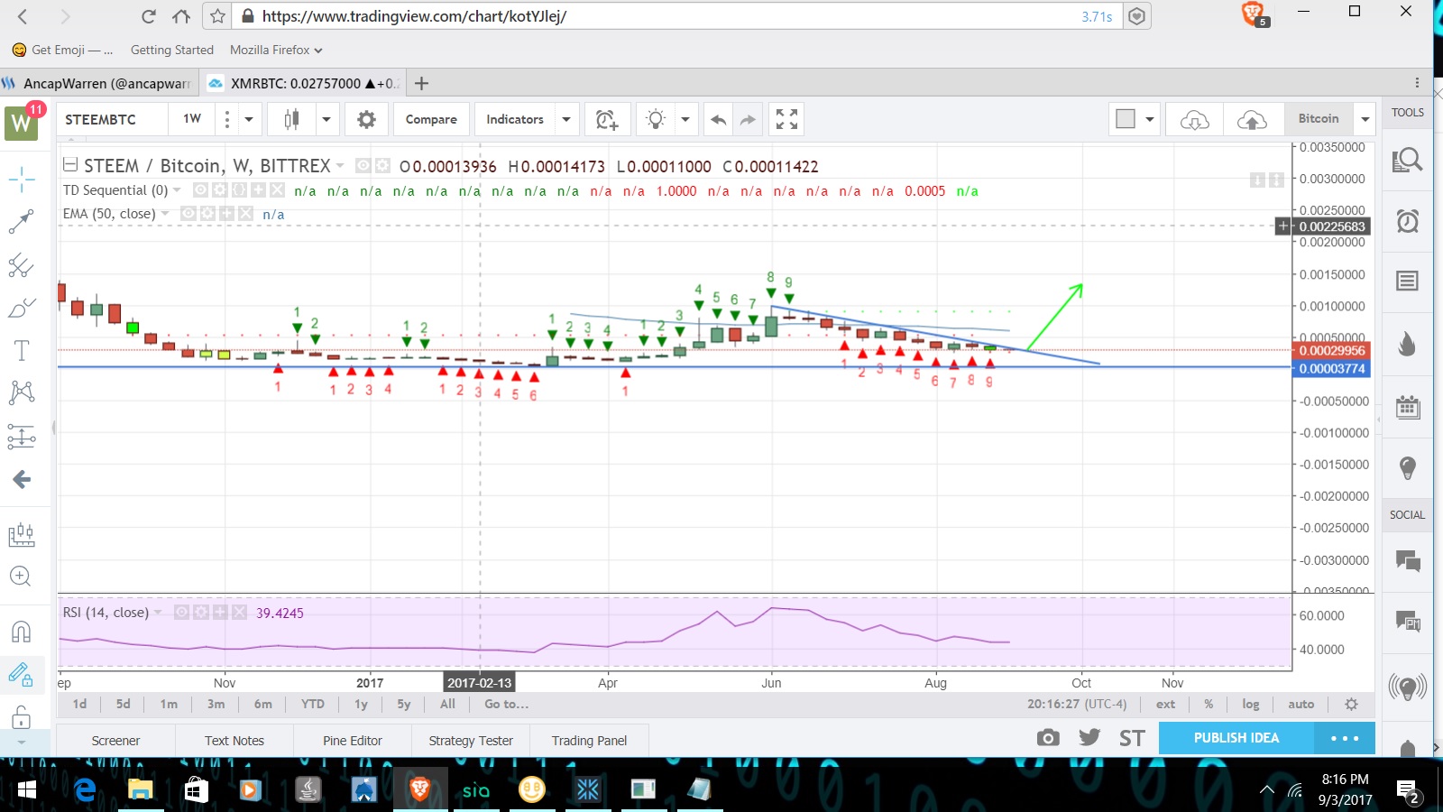1443x812 pixels.
Task: Toggle the % percentage scale
Action: tap(1209, 704)
